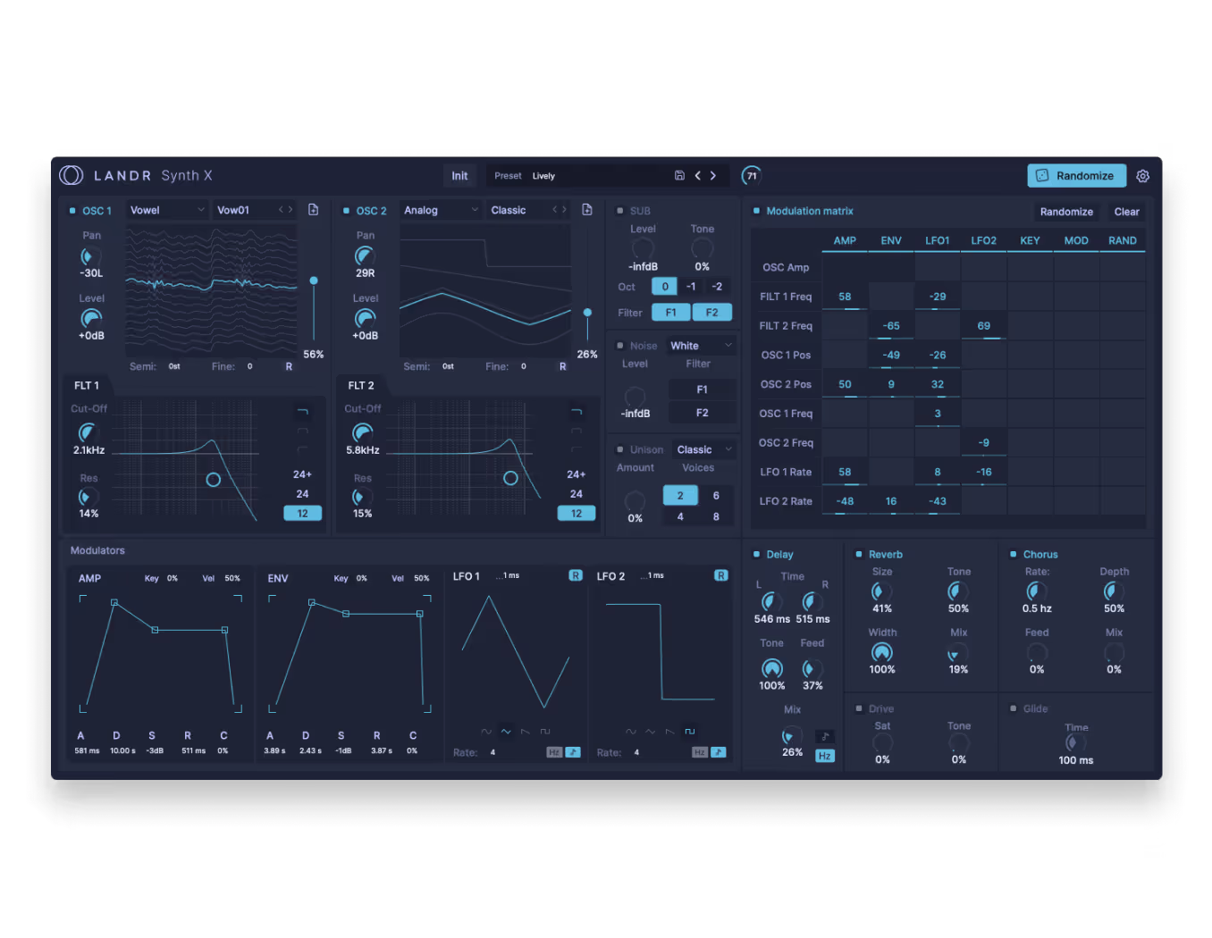Select low-pass filter shape for FLT 1
The height and width of the screenshot is (938, 1212).
[x=303, y=412]
